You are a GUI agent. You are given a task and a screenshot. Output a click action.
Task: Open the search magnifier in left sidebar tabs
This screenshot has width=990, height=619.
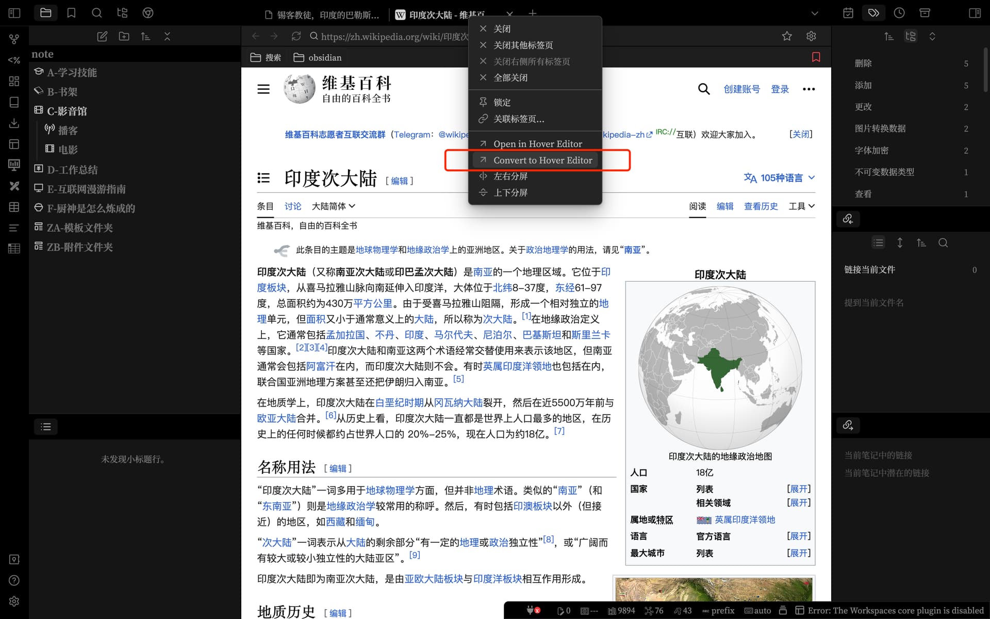pos(96,13)
